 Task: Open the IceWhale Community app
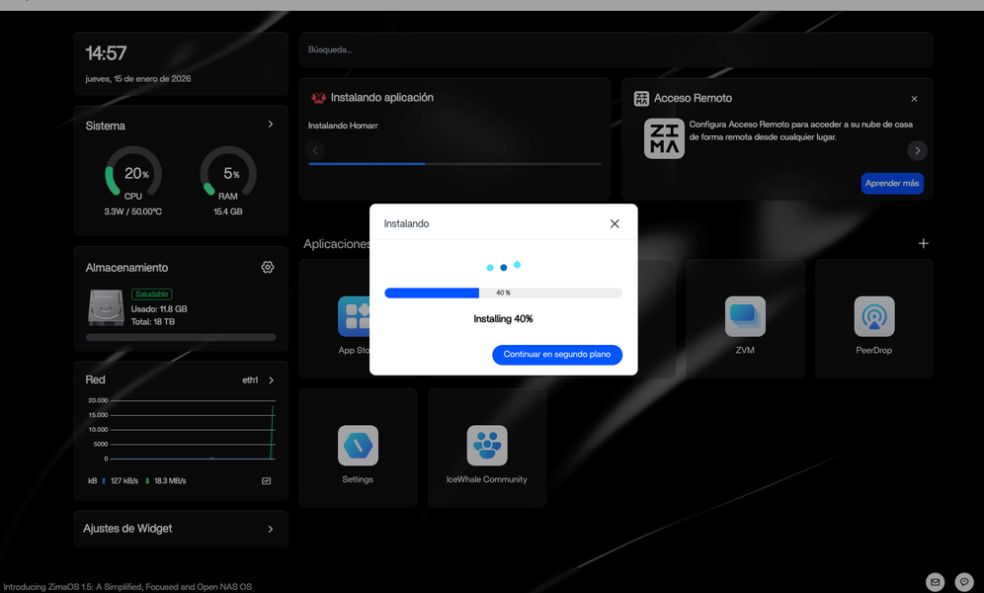tap(486, 448)
